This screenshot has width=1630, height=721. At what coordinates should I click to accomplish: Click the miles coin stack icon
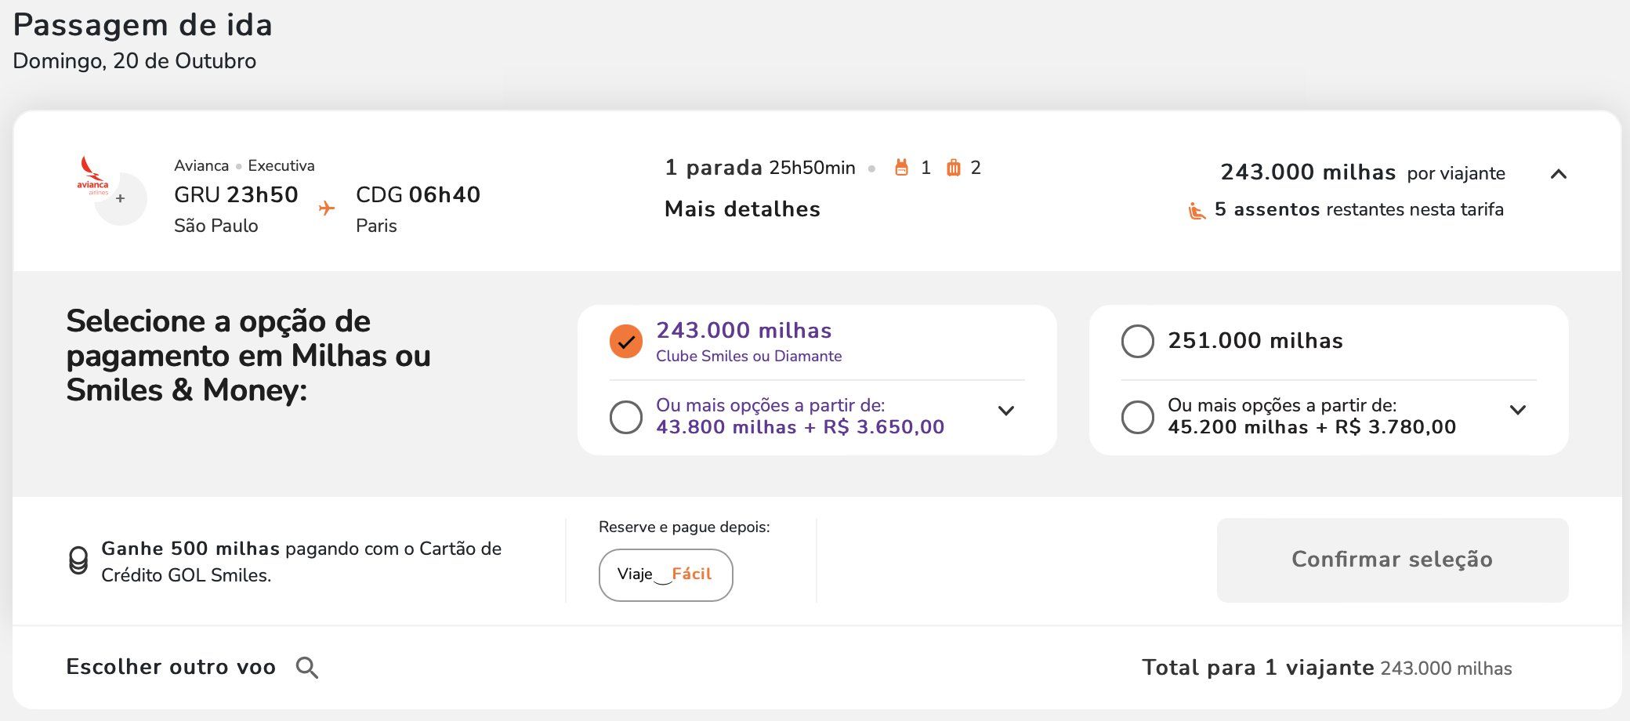[x=78, y=561]
